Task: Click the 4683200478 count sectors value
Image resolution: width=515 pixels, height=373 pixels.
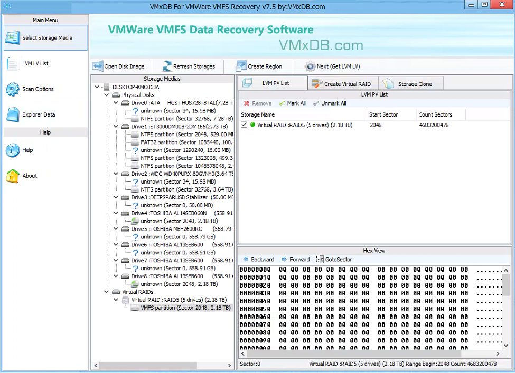Action: pos(434,125)
